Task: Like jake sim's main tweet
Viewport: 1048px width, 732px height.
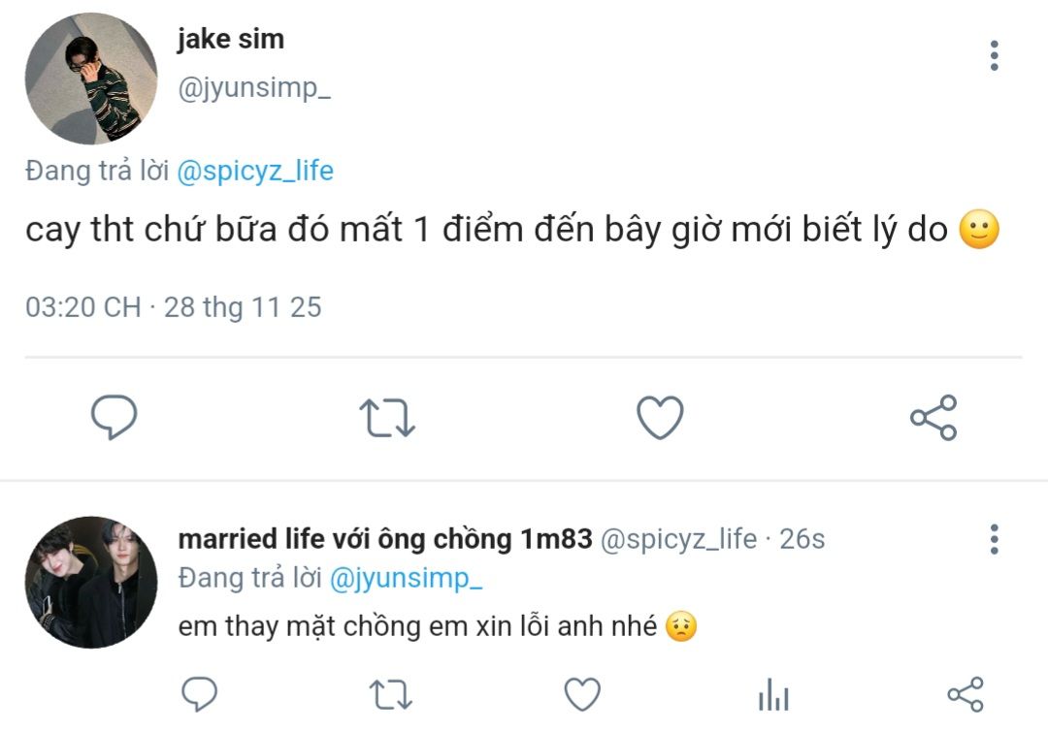Action: (660, 417)
